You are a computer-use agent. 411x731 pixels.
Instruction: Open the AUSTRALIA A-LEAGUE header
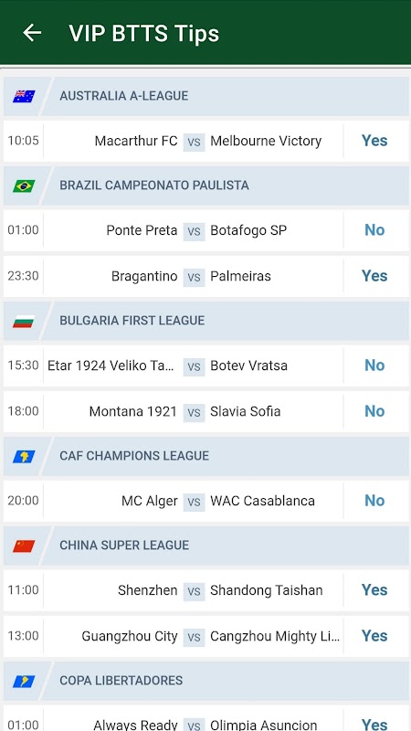click(206, 96)
